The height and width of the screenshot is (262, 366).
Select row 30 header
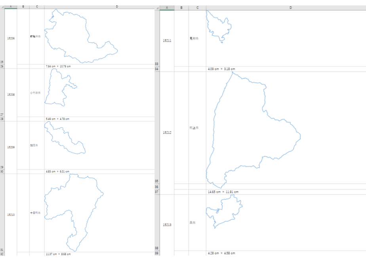point(2,171)
